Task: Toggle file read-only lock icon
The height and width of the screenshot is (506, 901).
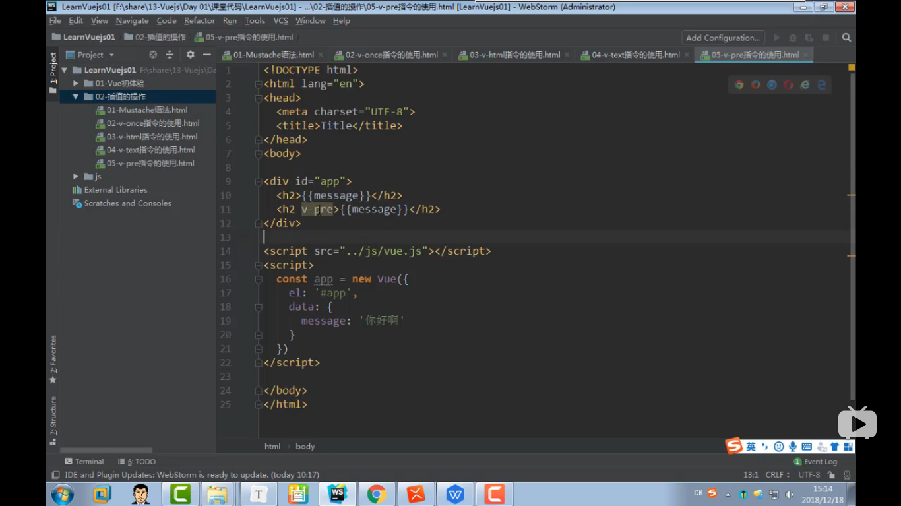Action: 831,475
